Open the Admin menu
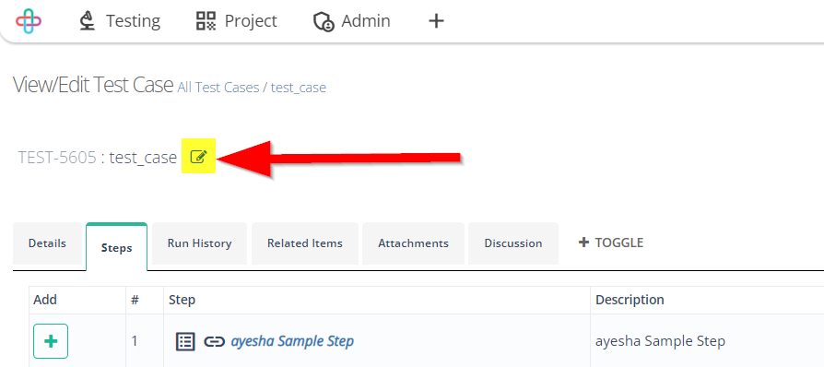The height and width of the screenshot is (367, 824). [351, 21]
